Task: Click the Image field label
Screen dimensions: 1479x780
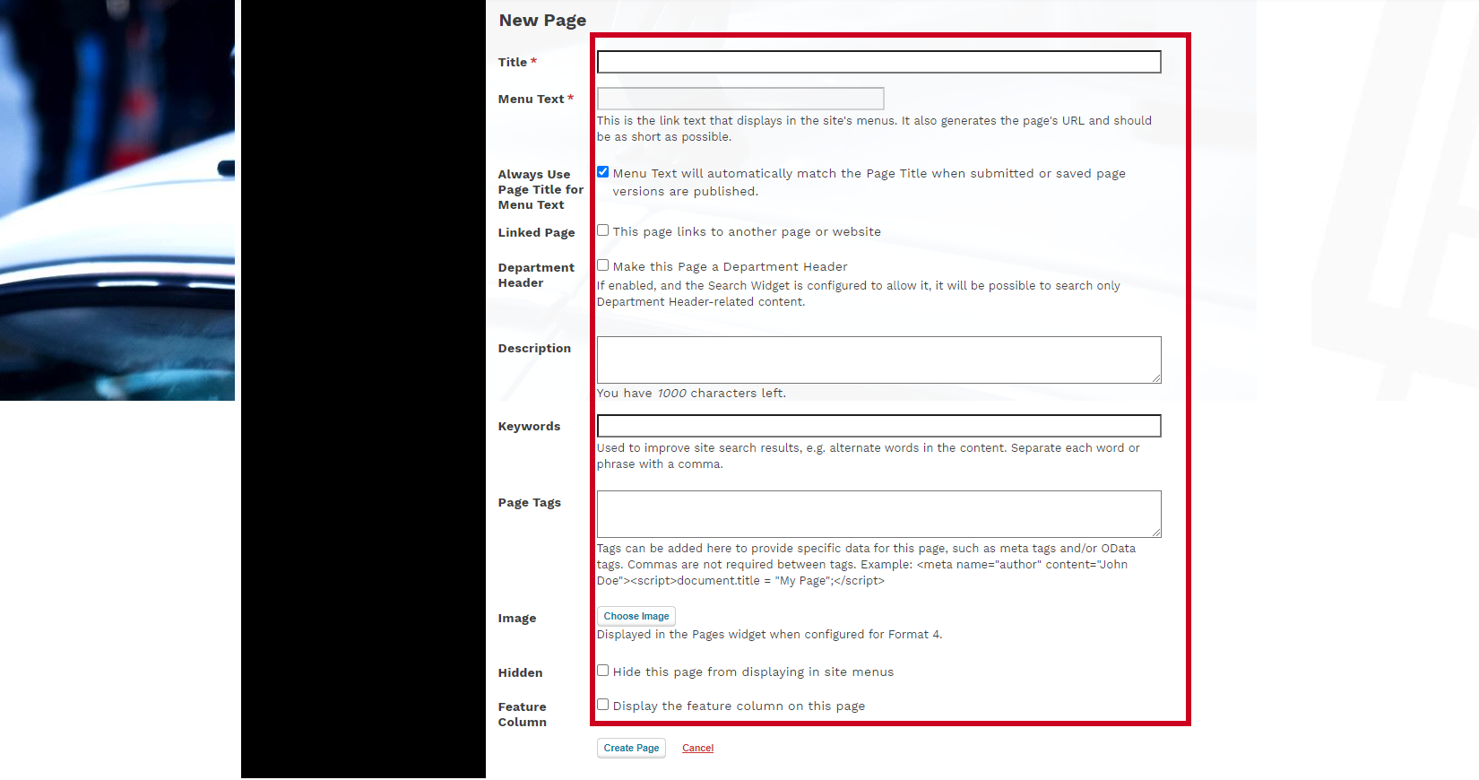Action: 517,618
